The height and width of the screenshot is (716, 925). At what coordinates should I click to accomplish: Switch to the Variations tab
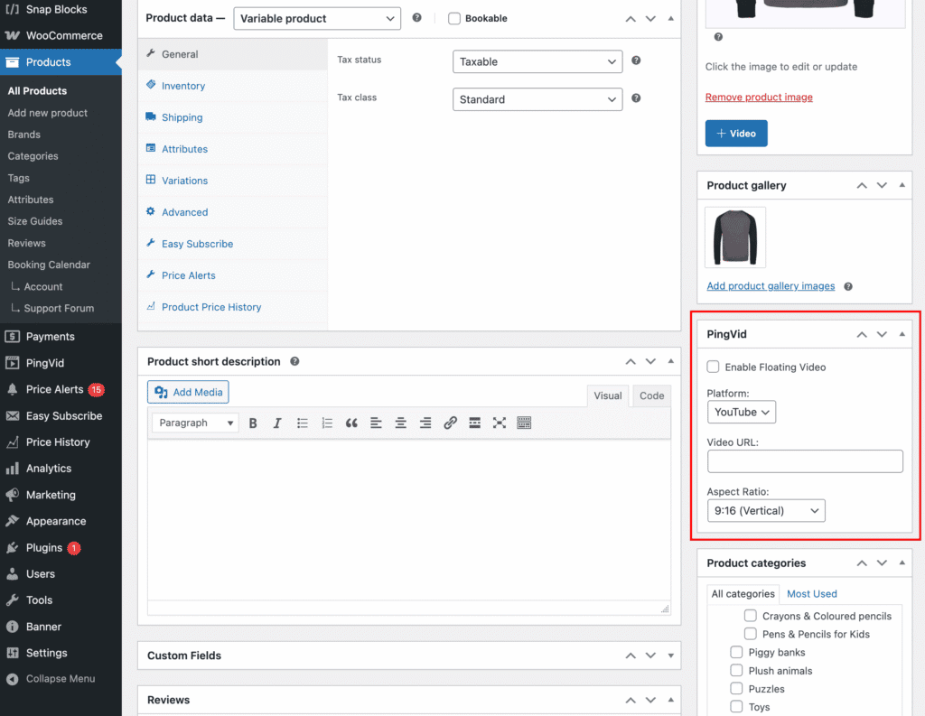[x=185, y=180]
